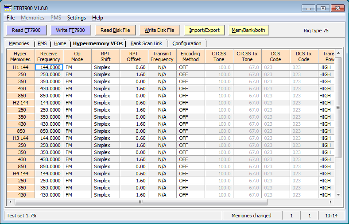Click the Receive Frequency column header

pyautogui.click(x=49, y=56)
